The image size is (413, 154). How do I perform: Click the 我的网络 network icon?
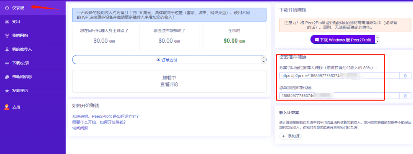pyautogui.click(x=7, y=35)
